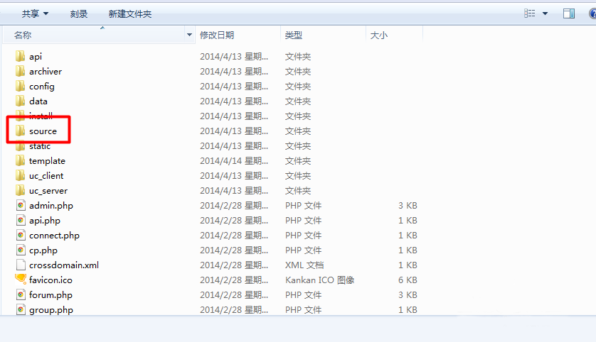Select the source folder icon
Viewport: 596px width, 342px height.
[x=21, y=131]
